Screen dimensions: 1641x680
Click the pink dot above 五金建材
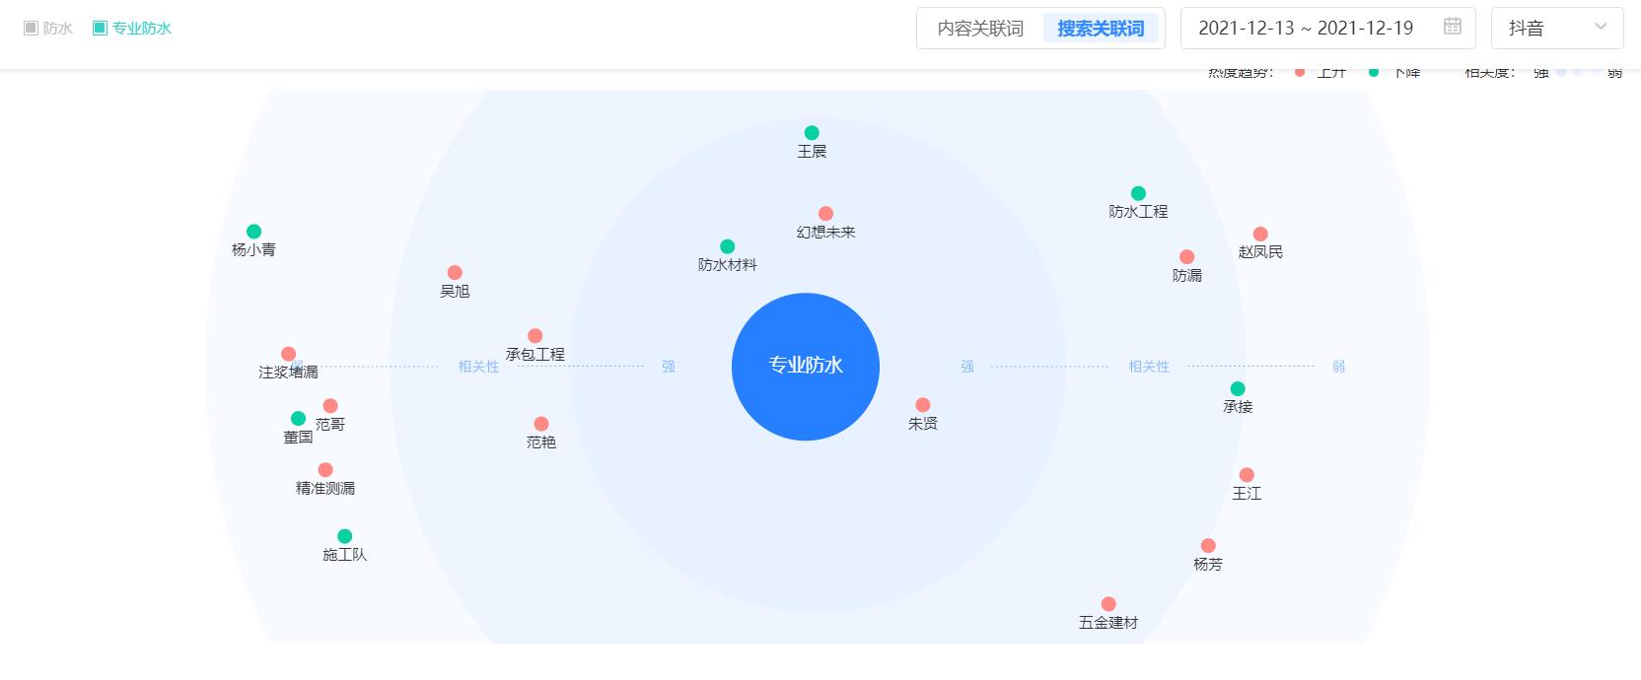click(1108, 604)
